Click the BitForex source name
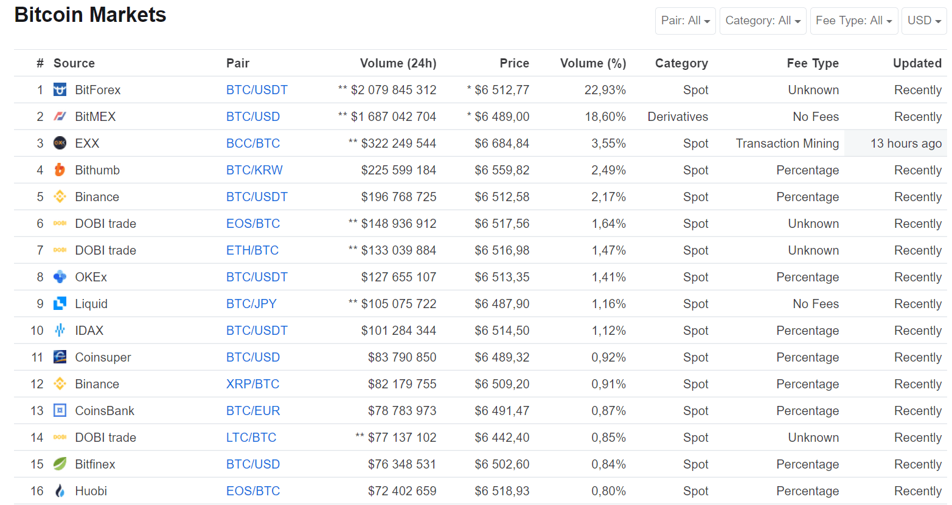Image resolution: width=952 pixels, height=505 pixels. [98, 90]
